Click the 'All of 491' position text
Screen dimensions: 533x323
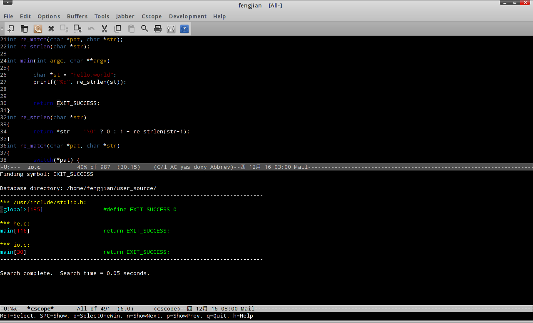click(94, 309)
